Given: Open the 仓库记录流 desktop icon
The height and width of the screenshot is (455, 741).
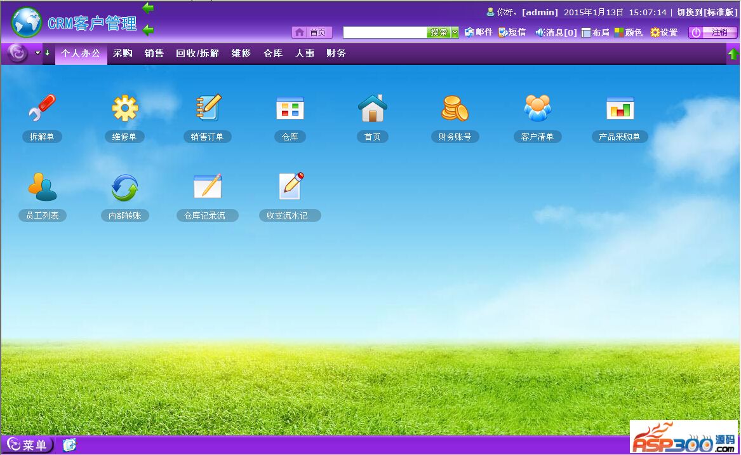Looking at the screenshot, I should pos(208,187).
